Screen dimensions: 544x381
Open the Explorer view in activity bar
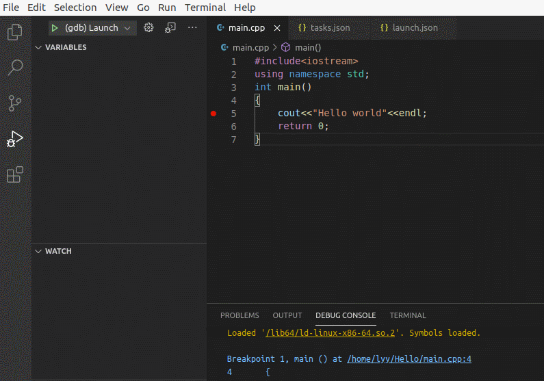15,32
